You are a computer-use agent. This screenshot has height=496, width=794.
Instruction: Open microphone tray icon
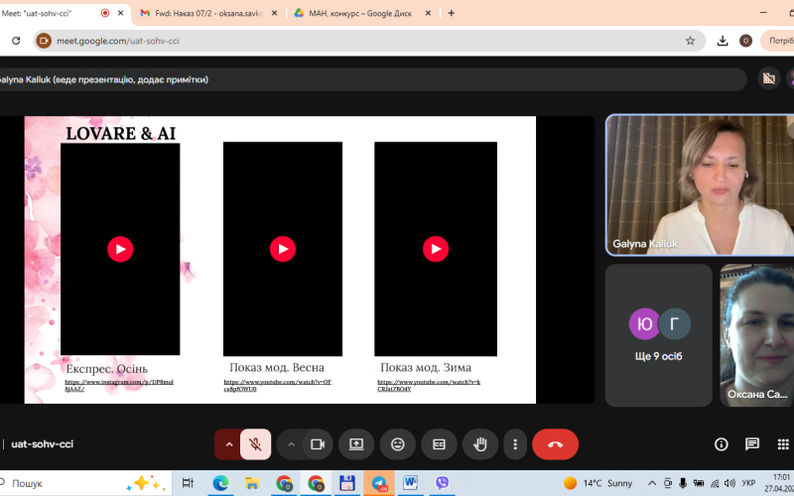pos(683,483)
